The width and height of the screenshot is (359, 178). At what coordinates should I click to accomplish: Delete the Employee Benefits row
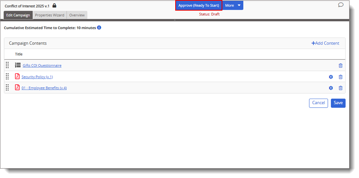click(341, 88)
